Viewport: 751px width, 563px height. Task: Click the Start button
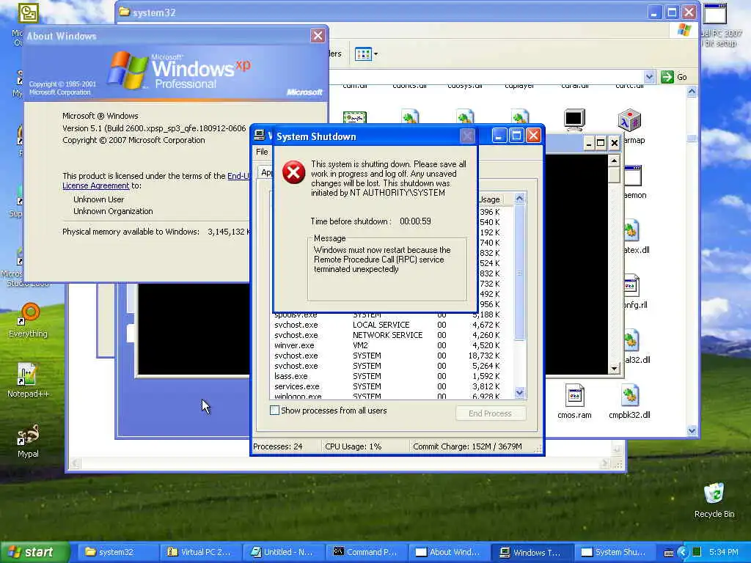tap(34, 552)
